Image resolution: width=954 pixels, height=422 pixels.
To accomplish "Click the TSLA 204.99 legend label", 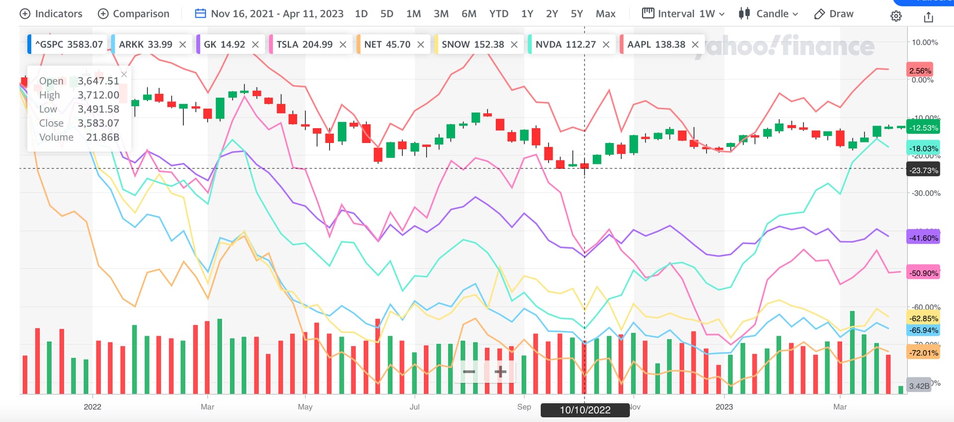I will [x=305, y=45].
